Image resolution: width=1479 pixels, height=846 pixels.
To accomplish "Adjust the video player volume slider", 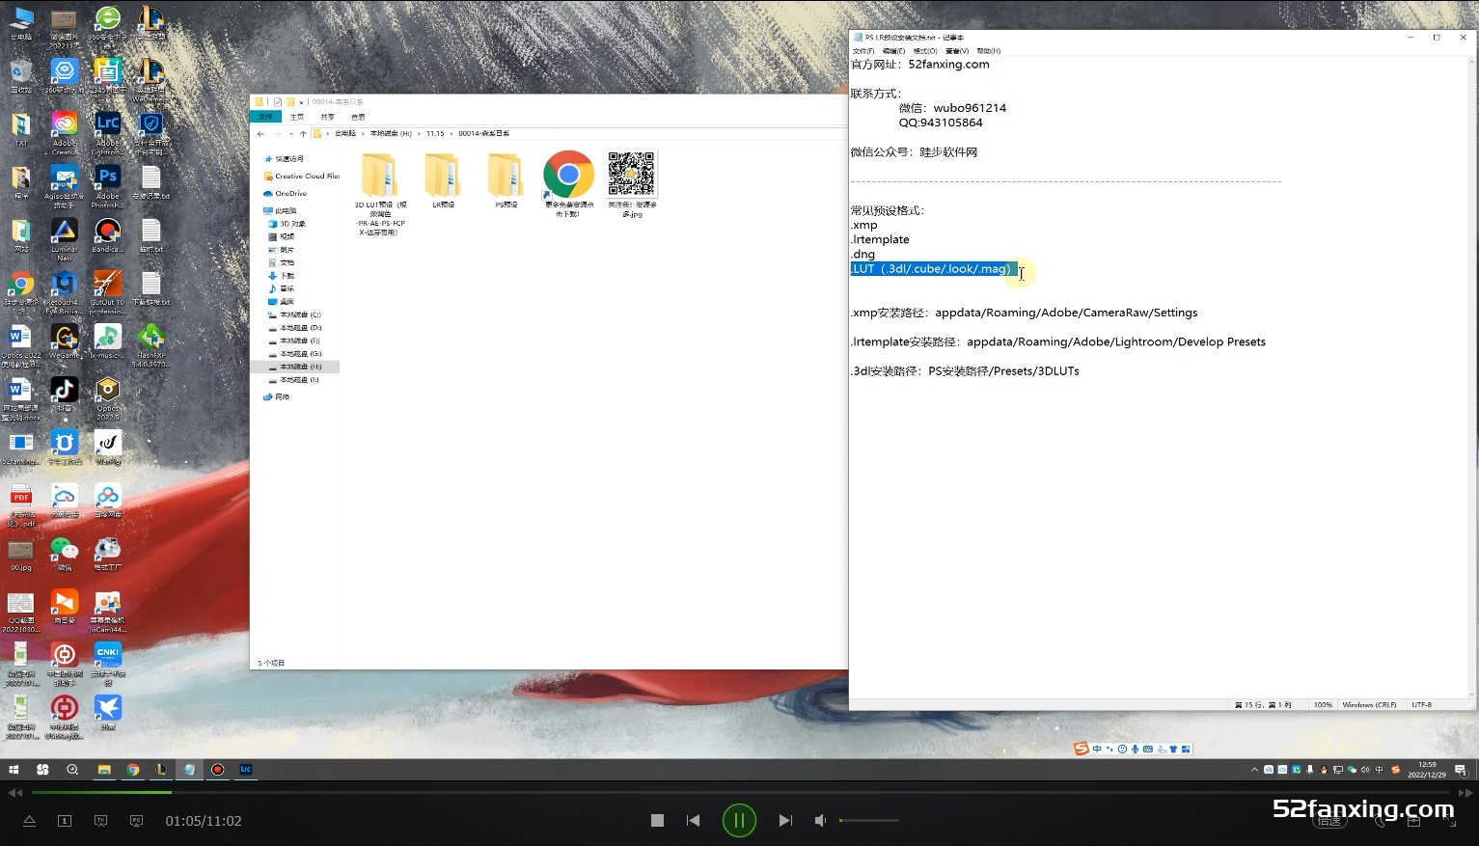I will tap(869, 821).
